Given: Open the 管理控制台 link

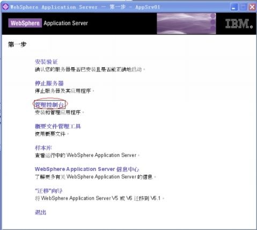Looking at the screenshot, I should click(x=49, y=105).
